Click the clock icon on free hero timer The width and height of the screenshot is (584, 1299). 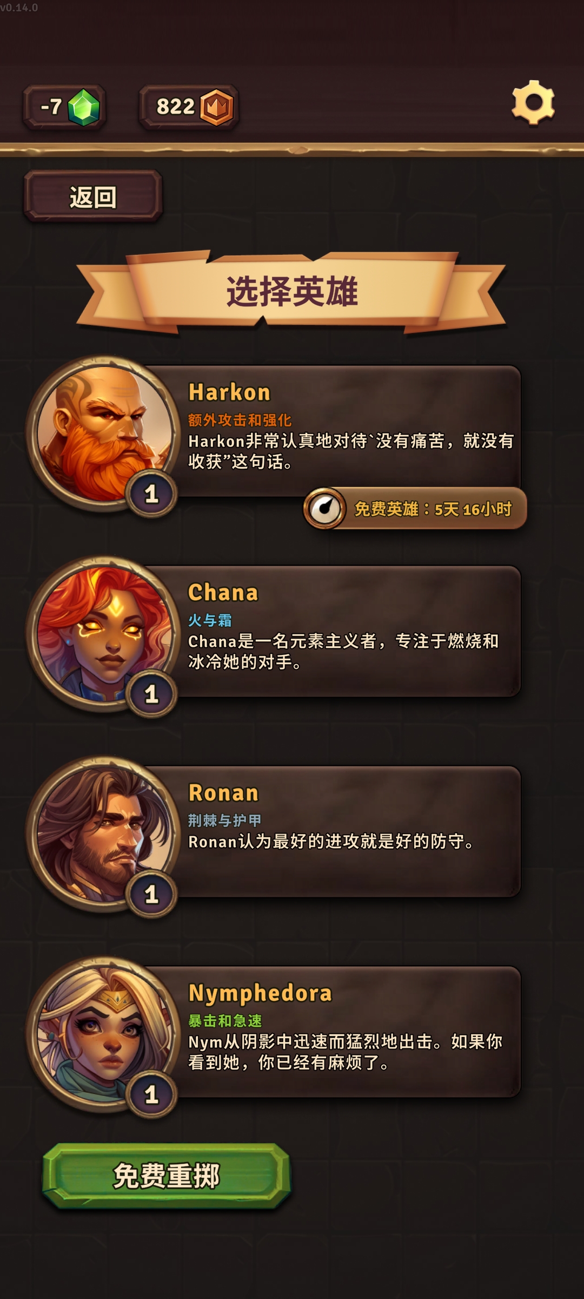324,508
